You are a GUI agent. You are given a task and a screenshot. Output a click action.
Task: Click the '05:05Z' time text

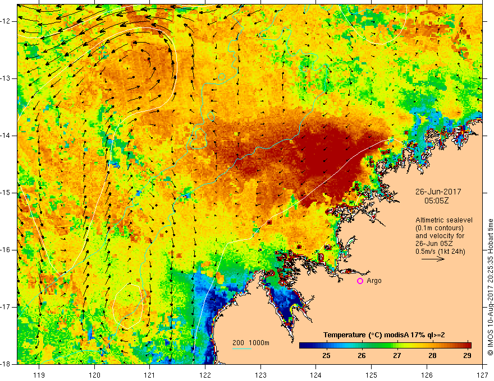(x=436, y=201)
